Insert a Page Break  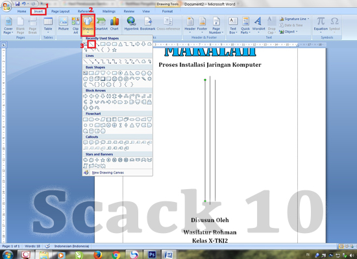tap(32, 25)
